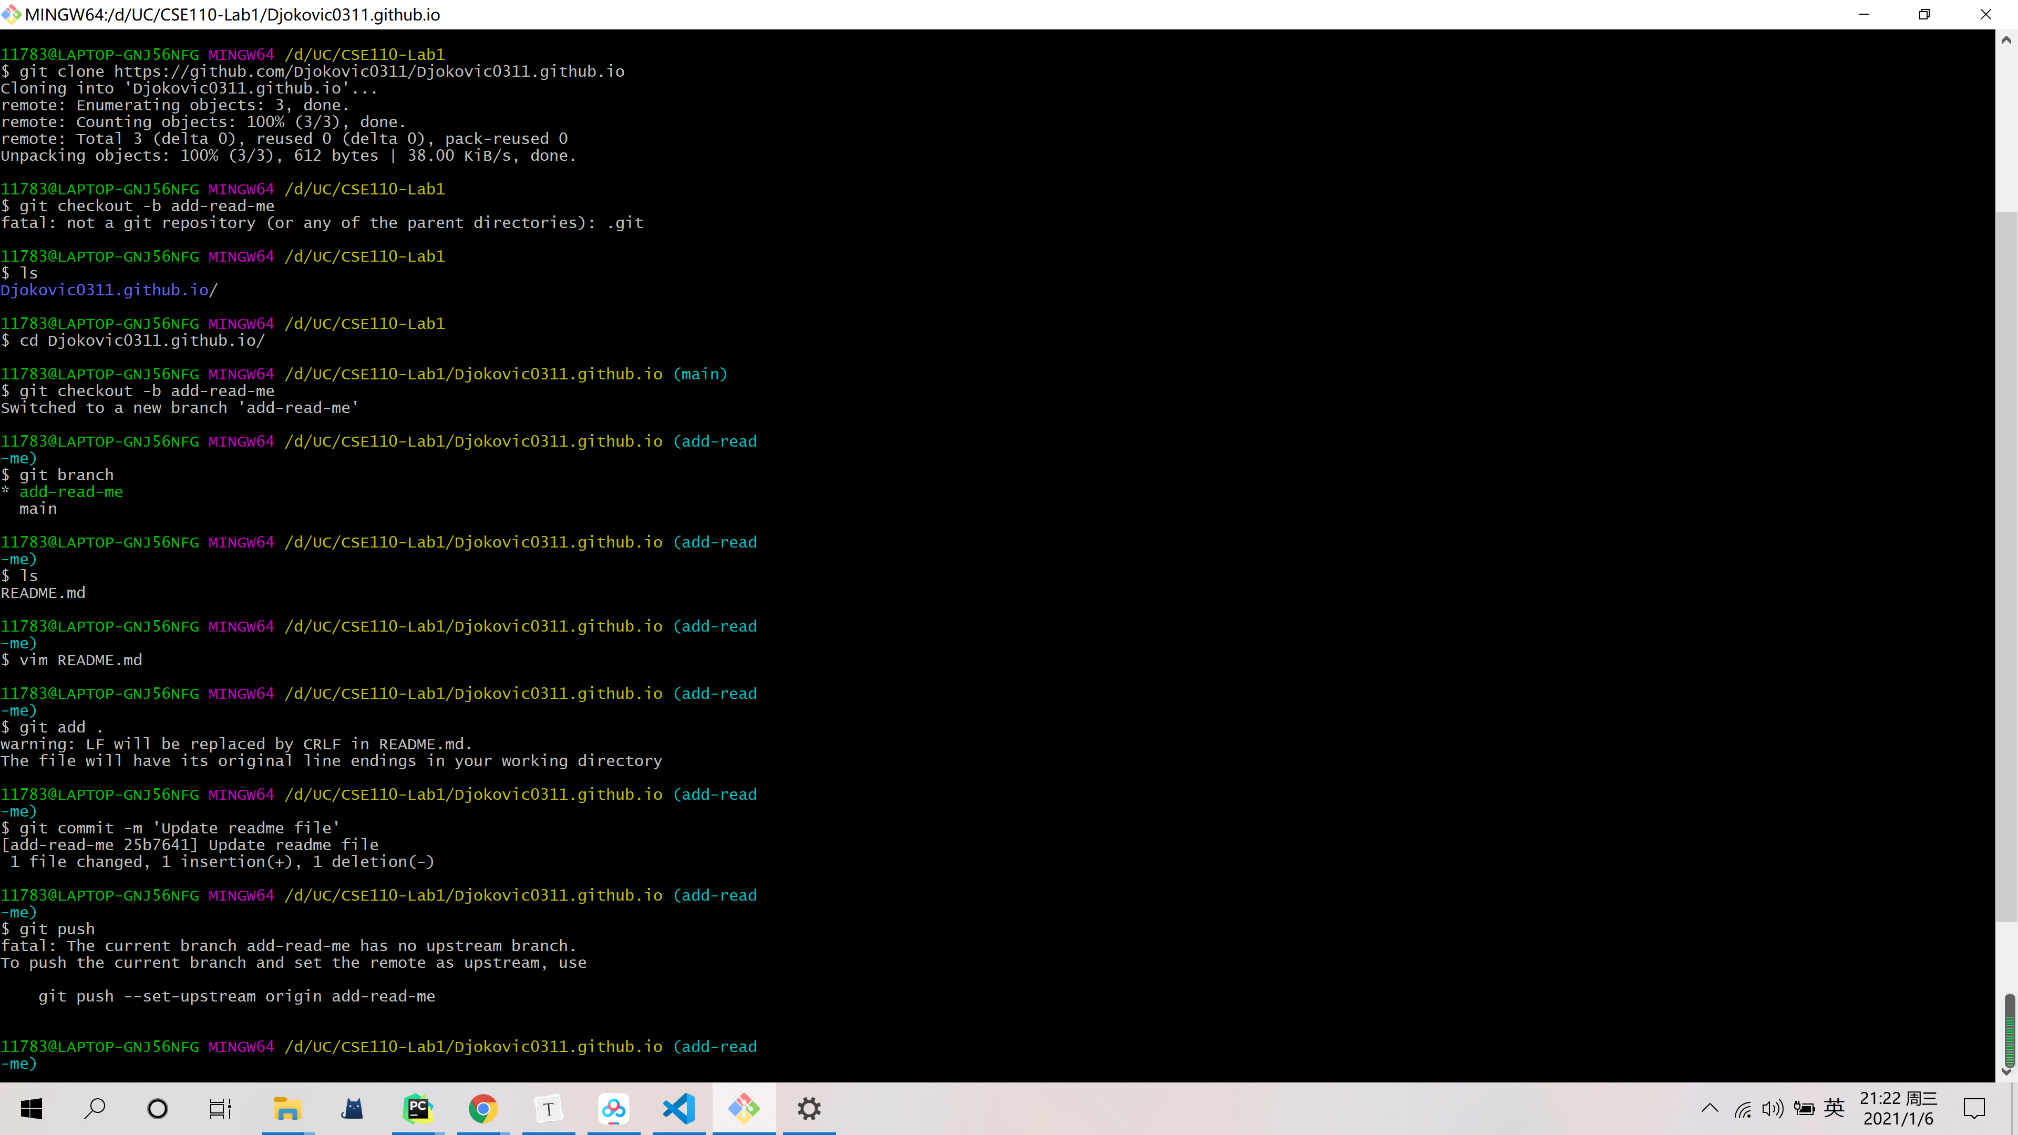Click the terminal scrollbar down arrow
This screenshot has width=2018, height=1135.
point(2006,1071)
